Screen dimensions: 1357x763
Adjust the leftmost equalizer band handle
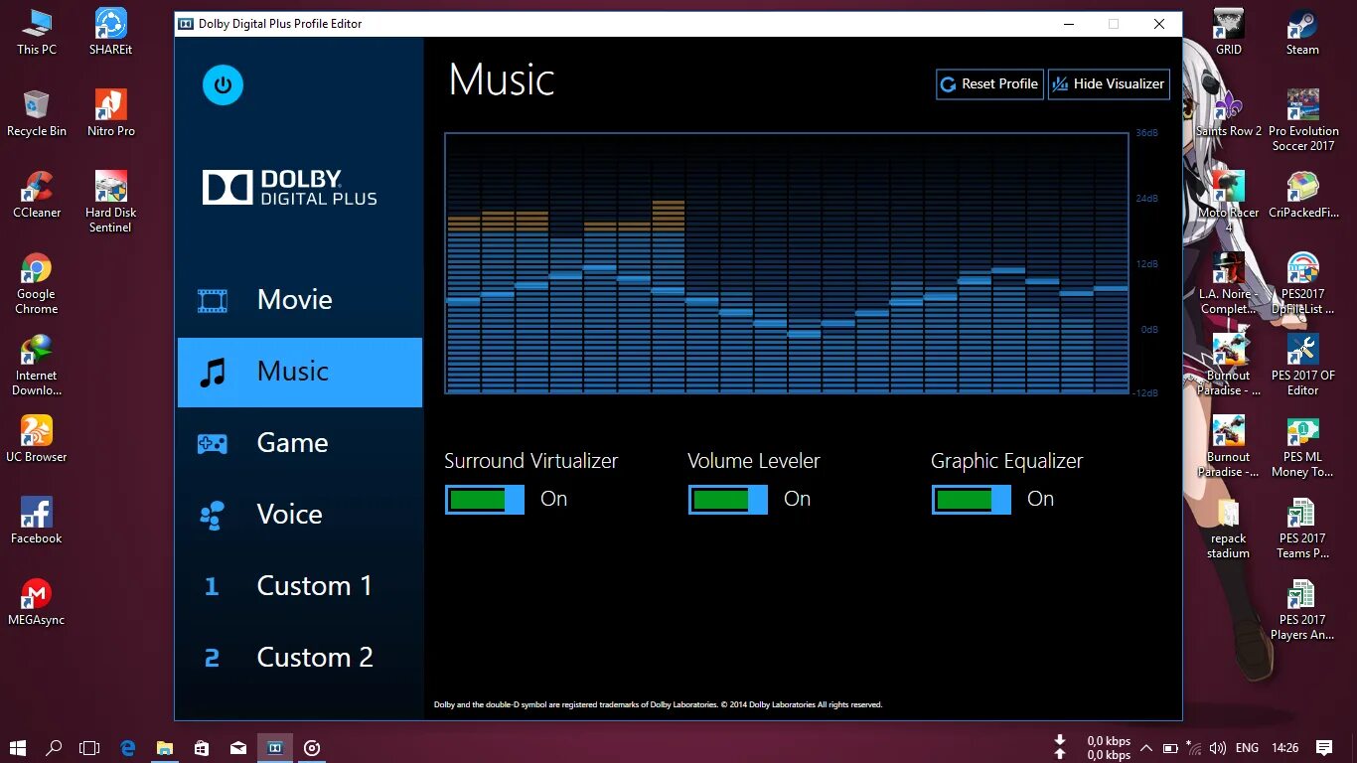point(463,300)
